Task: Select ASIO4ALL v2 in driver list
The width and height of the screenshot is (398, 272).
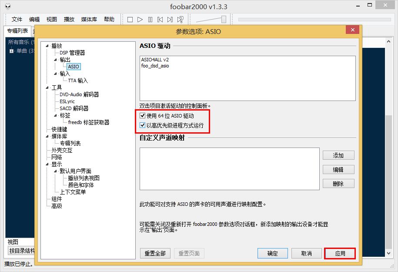Action: (x=155, y=60)
